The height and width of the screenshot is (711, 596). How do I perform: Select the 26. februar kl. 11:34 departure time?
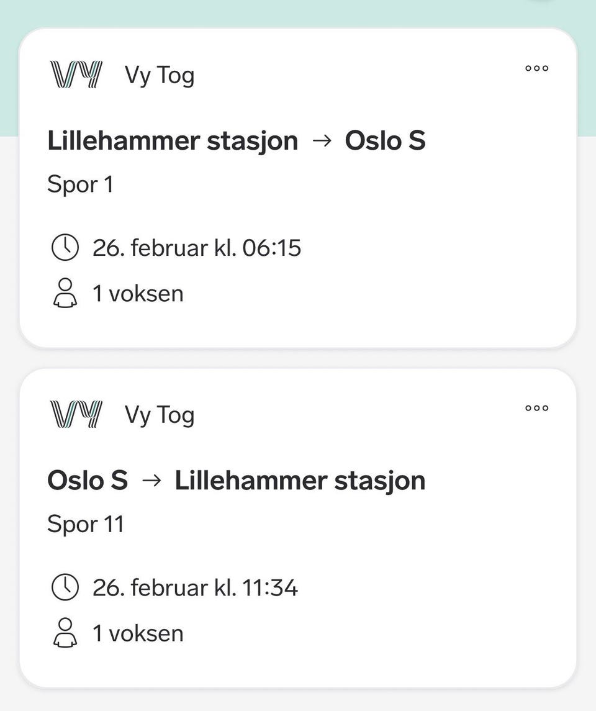click(x=195, y=587)
